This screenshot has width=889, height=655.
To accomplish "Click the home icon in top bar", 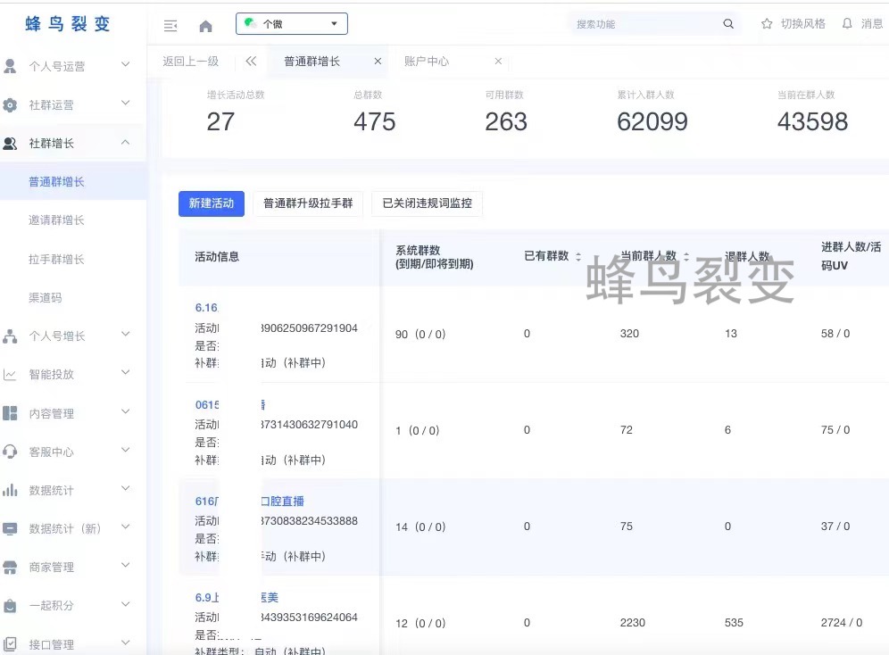I will [x=205, y=25].
